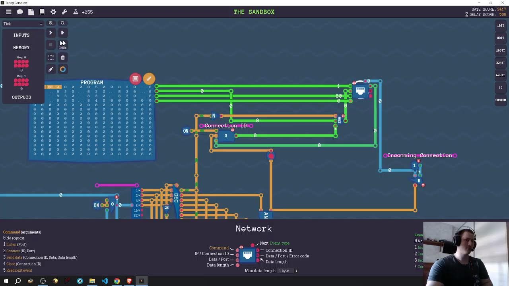
Task: Toggle the ON switch near decoder
Action: (x=96, y=205)
